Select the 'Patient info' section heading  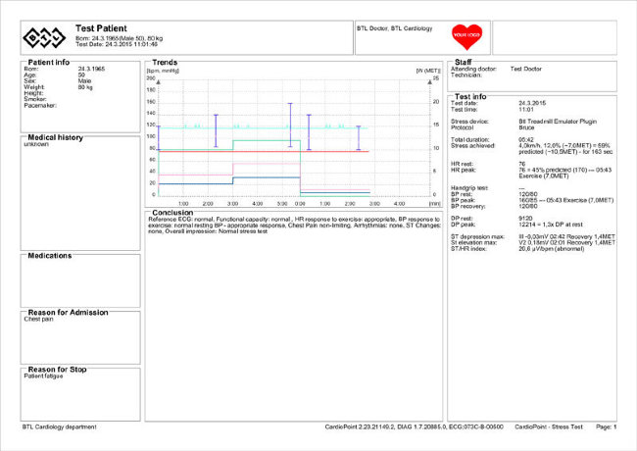[48, 62]
